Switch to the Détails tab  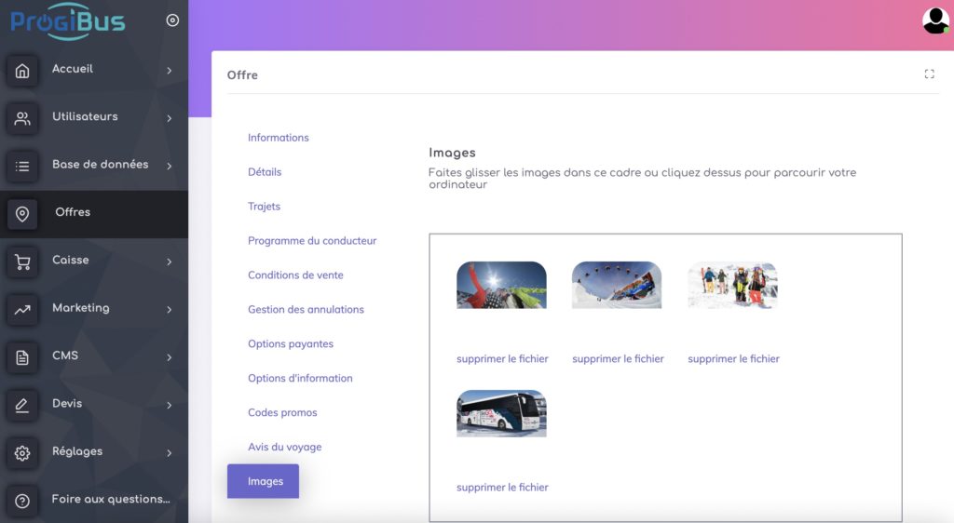coord(265,172)
